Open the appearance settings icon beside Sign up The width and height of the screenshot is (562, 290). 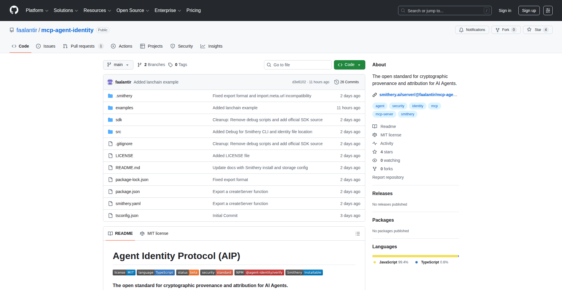(x=548, y=11)
